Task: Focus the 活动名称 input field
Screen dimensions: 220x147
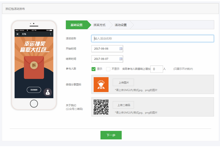Action: point(153,39)
